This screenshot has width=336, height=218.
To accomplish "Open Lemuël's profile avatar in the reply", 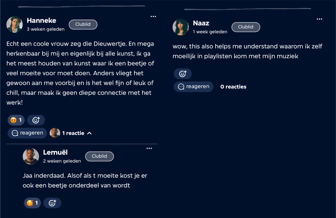I will (31, 156).
